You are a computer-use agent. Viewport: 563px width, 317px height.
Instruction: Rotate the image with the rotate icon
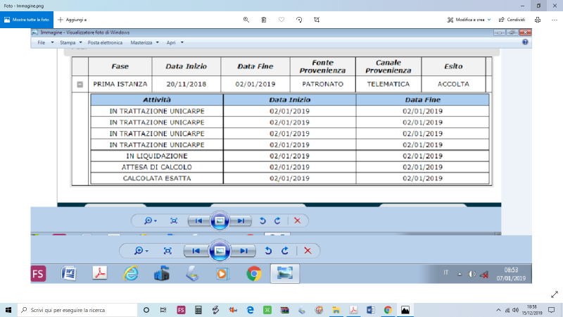pyautogui.click(x=299, y=20)
